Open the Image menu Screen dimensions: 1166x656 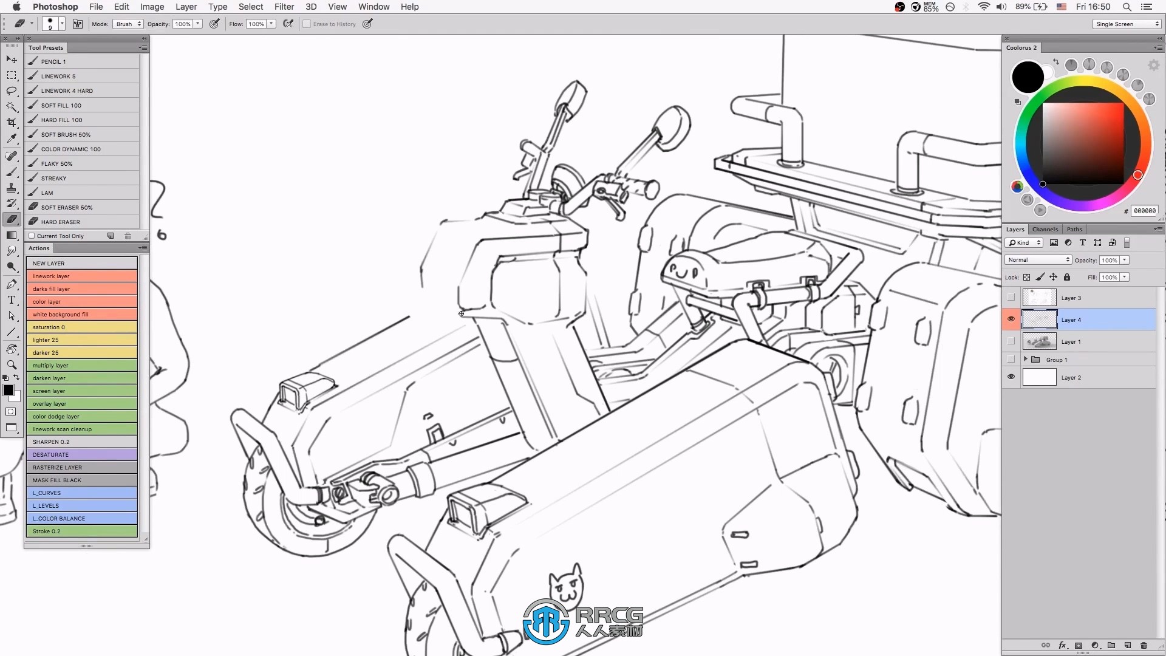(152, 7)
